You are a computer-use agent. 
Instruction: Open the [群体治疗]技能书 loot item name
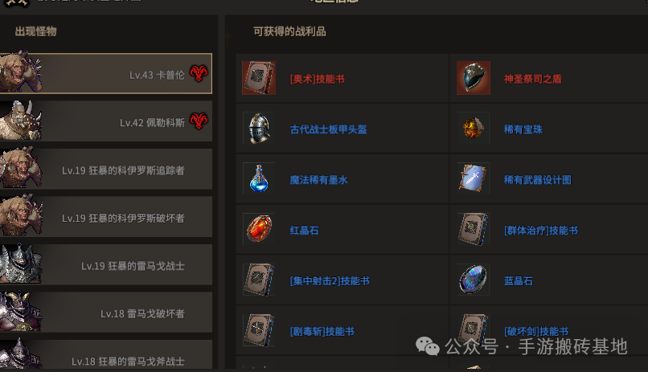[540, 231]
